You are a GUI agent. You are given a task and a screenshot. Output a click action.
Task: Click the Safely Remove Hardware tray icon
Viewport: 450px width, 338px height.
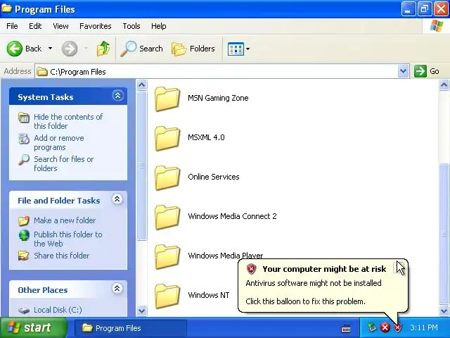(372, 327)
